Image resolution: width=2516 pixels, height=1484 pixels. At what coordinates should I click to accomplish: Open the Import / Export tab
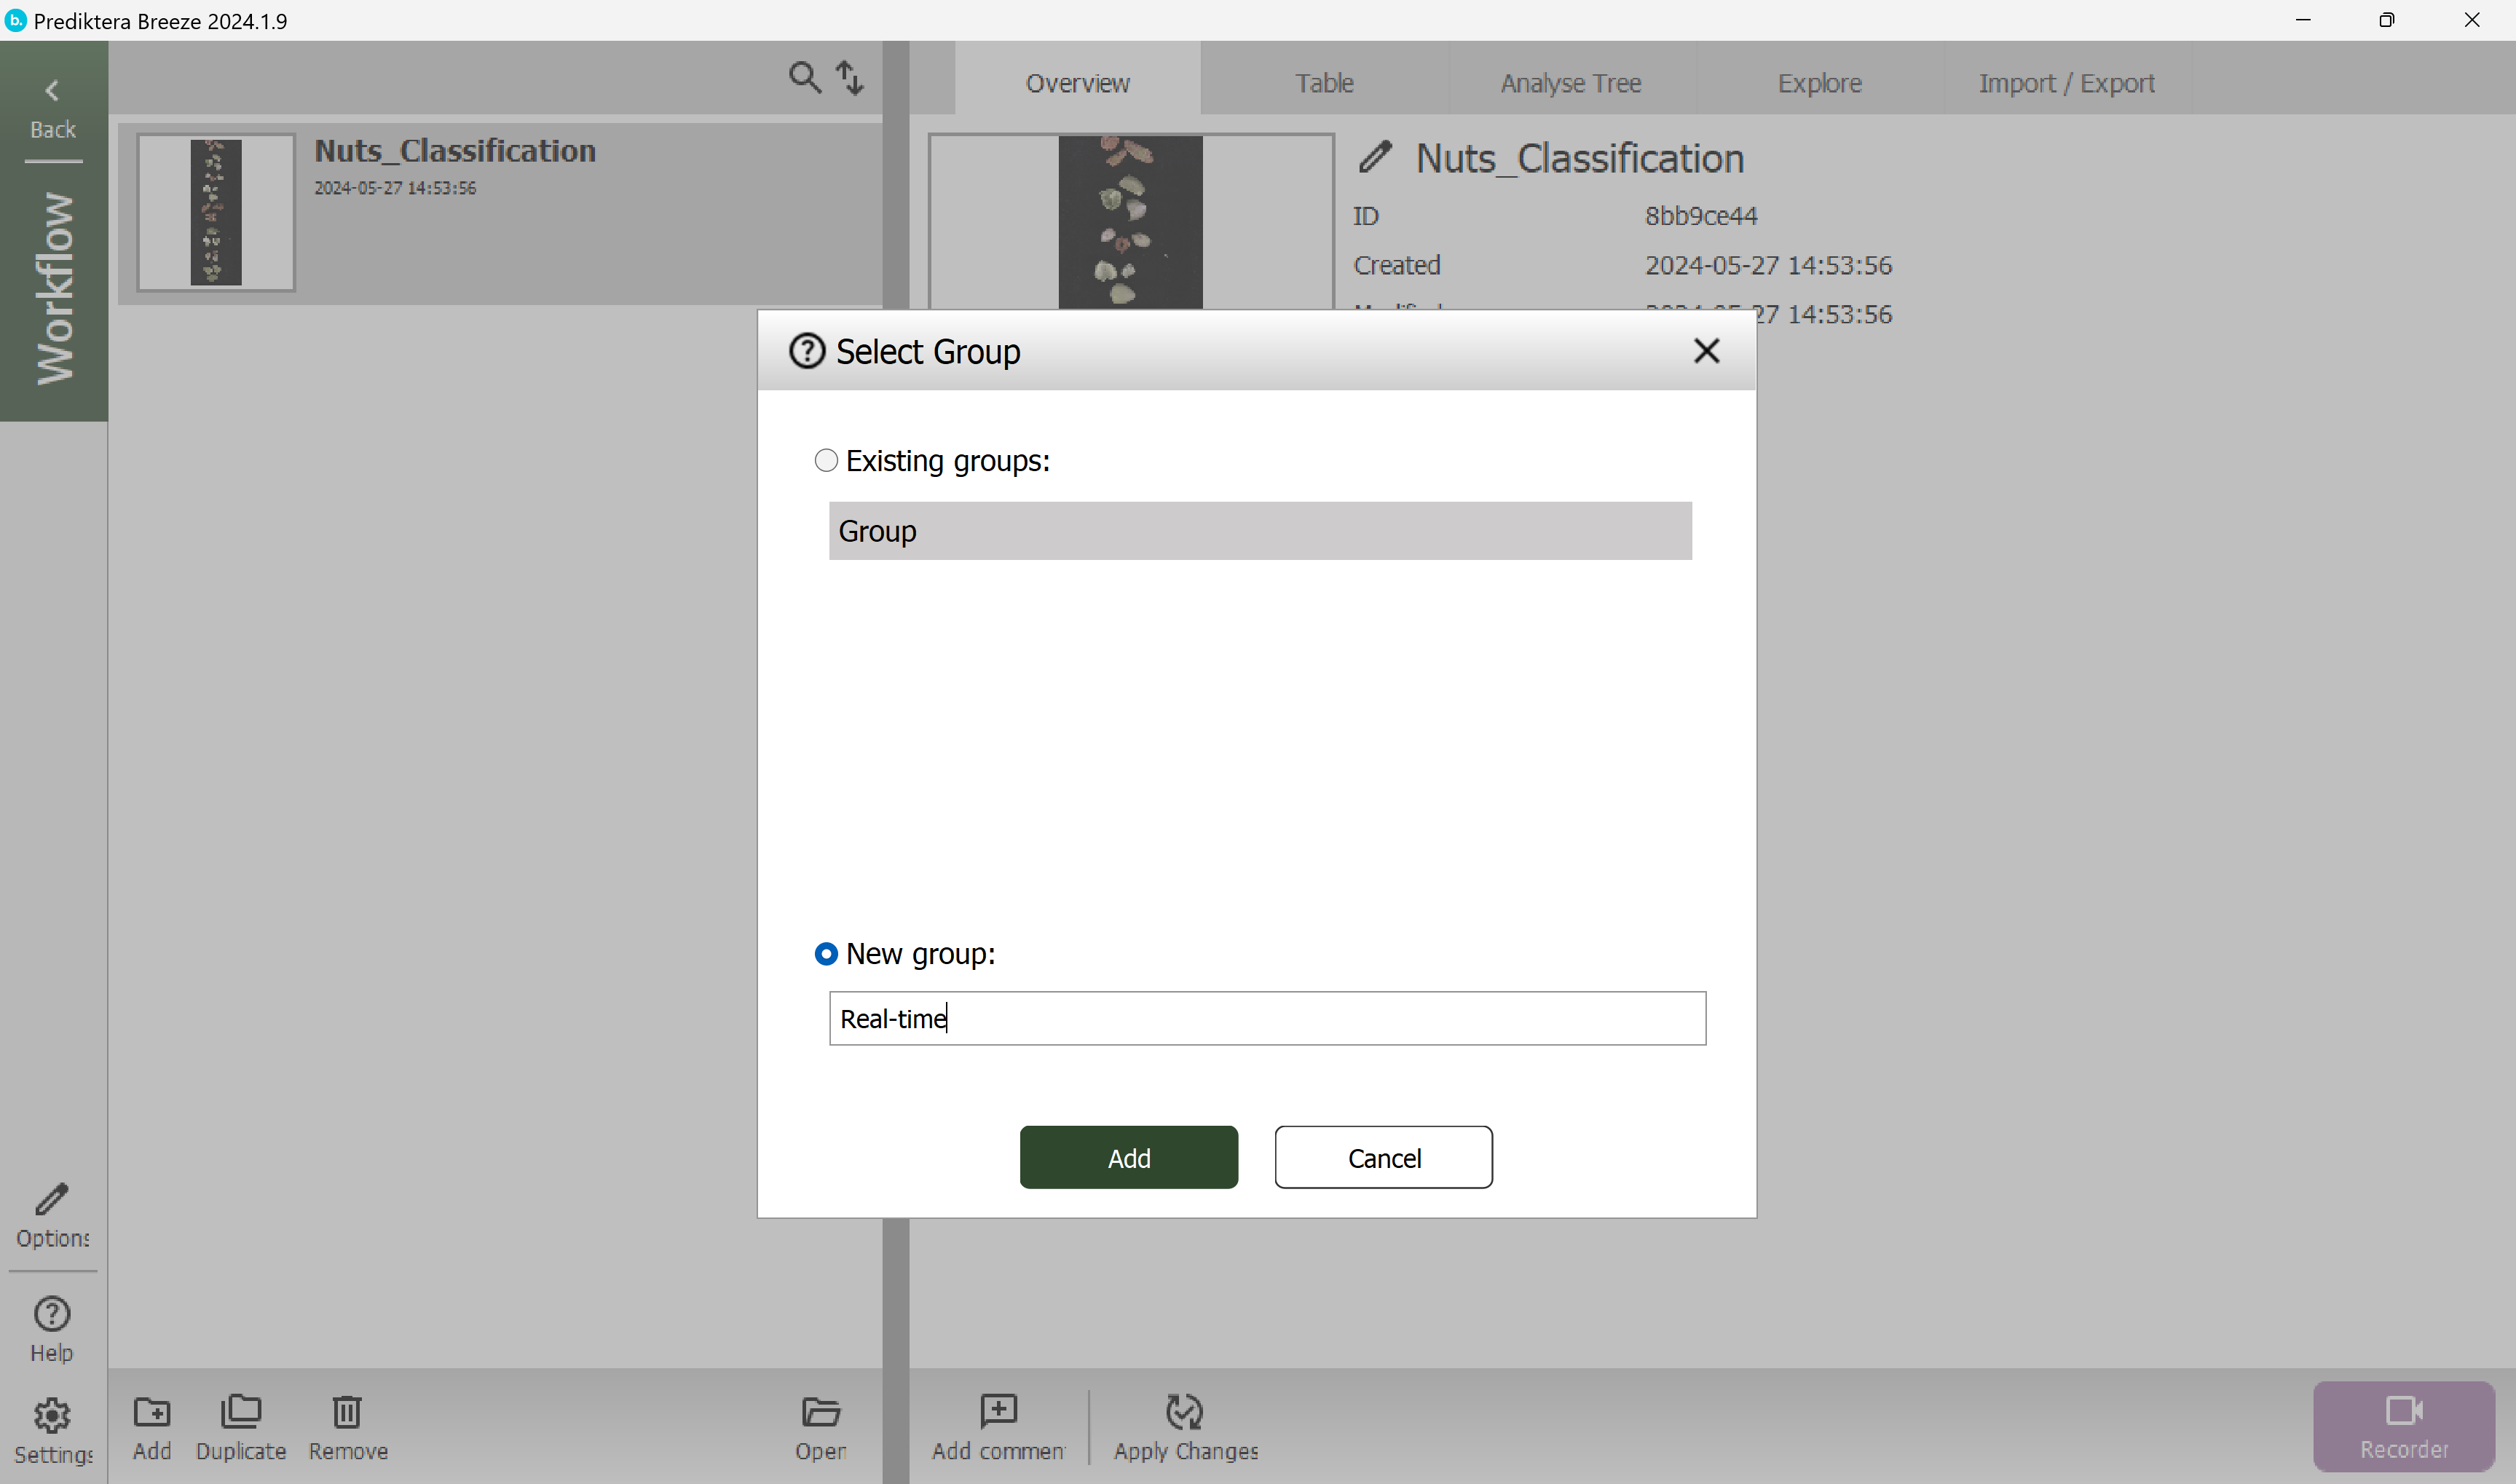pyautogui.click(x=2066, y=83)
